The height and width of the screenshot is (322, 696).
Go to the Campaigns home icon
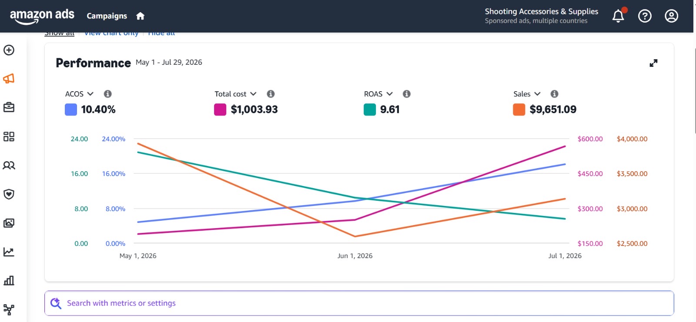click(x=140, y=16)
